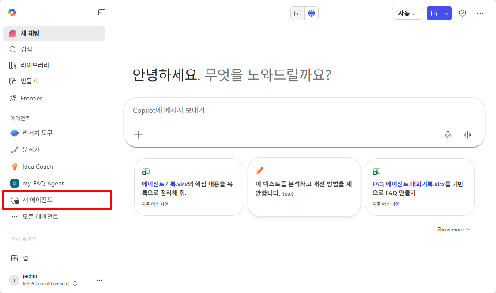Open jechoi account more options
The width and height of the screenshot is (496, 293).
pyautogui.click(x=99, y=280)
